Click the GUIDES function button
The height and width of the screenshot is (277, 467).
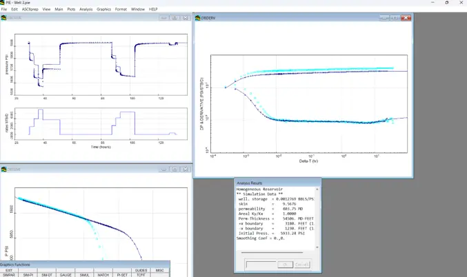coord(141,271)
